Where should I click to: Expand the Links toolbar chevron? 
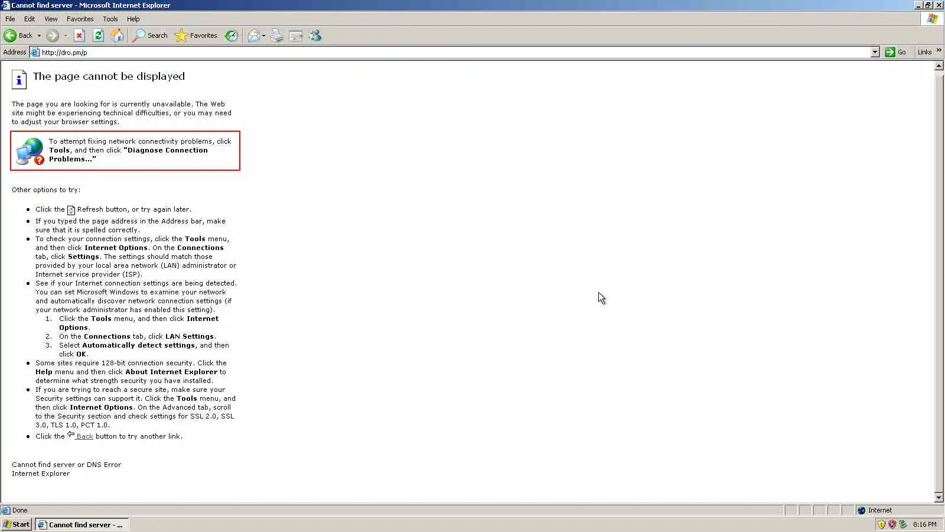[x=939, y=50]
